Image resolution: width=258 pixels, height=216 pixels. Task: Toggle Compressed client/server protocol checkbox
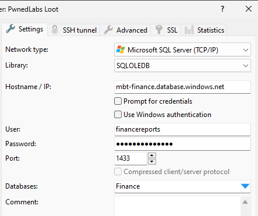(x=118, y=172)
